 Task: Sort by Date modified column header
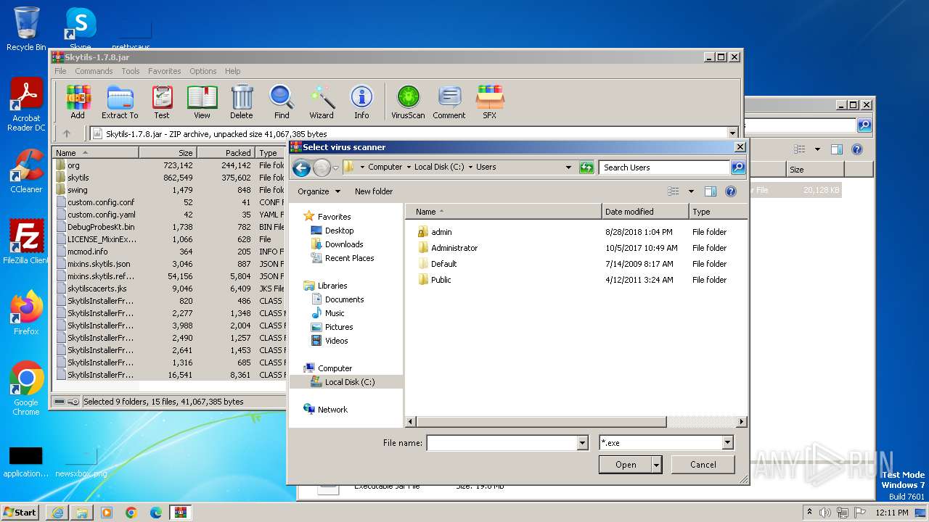645,212
